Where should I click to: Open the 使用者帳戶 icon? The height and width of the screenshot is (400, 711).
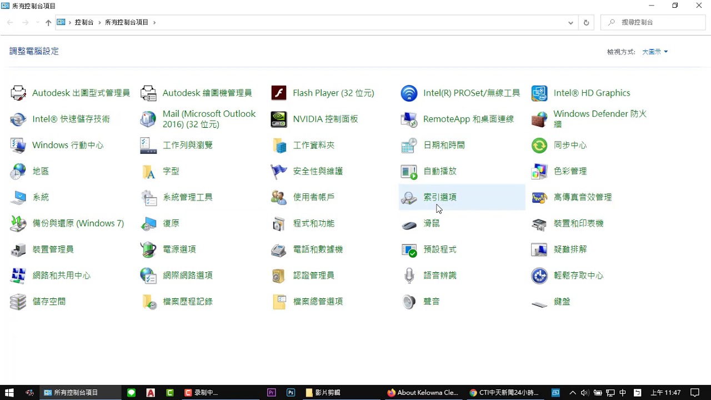tap(279, 197)
